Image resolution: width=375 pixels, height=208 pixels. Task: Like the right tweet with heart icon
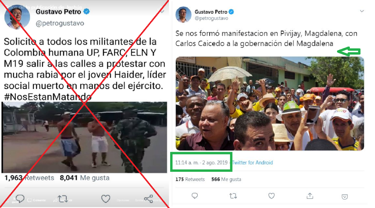point(271,196)
